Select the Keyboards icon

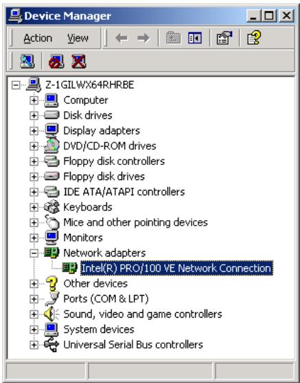pos(51,207)
